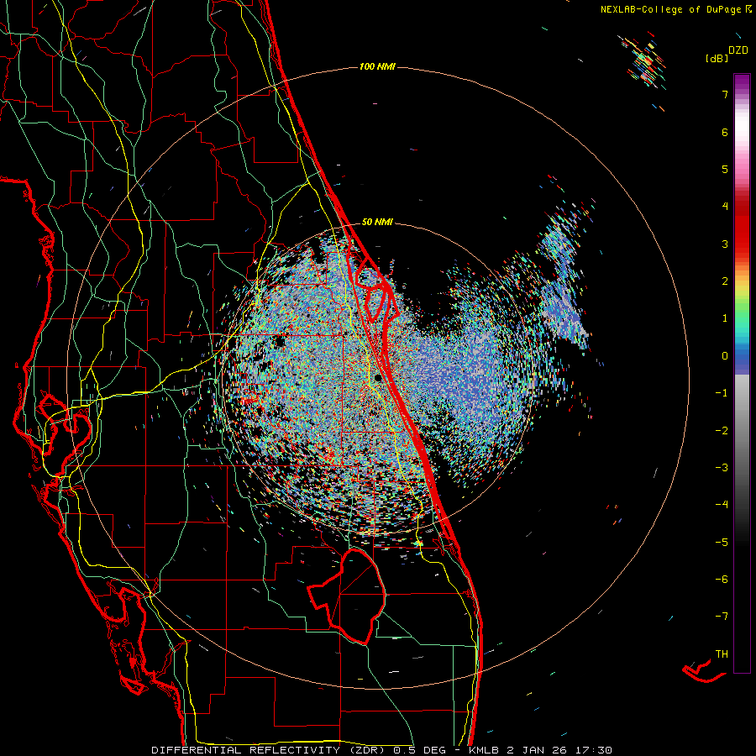Click the -3 dB label on the scale
756x756 pixels.
[x=722, y=468]
